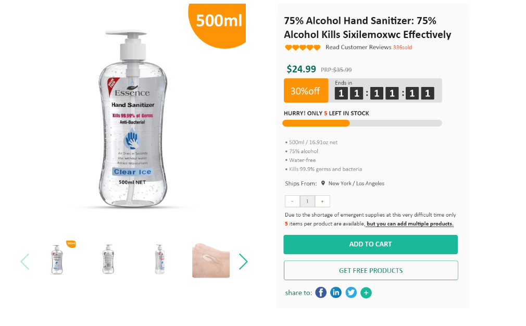Show next product thumbnails arrow
526x326 pixels.
click(x=243, y=261)
